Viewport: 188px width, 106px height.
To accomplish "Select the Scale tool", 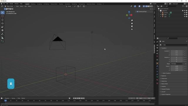I will click(x=2, y=27).
